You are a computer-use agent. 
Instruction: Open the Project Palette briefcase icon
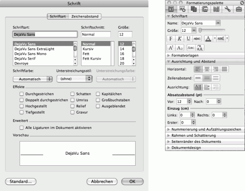(239, 9)
